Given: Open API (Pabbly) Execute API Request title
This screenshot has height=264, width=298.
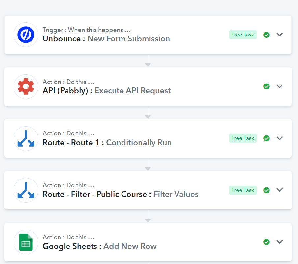Looking at the screenshot, I should (107, 91).
